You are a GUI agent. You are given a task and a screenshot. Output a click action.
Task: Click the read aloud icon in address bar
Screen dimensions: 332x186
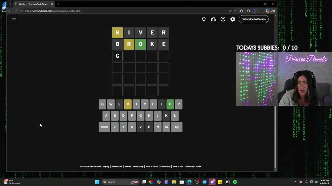click(x=230, y=11)
